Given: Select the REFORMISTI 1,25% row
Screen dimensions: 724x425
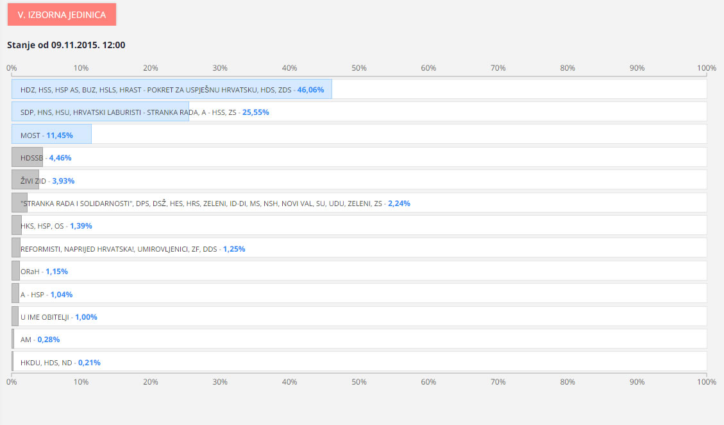Looking at the screenshot, I should [359, 248].
